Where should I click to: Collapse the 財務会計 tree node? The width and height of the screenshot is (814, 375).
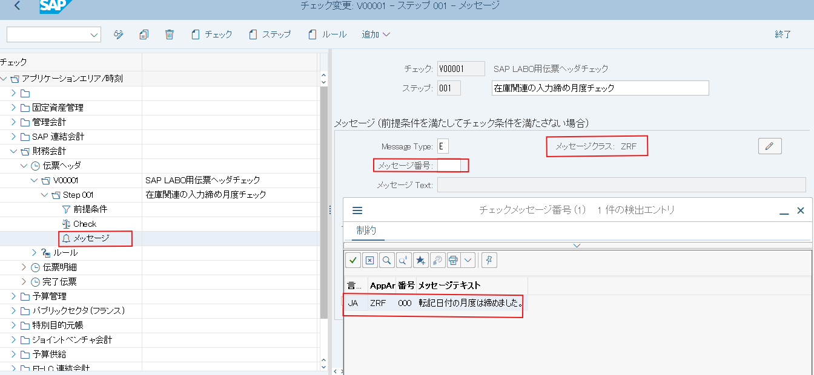pos(14,151)
